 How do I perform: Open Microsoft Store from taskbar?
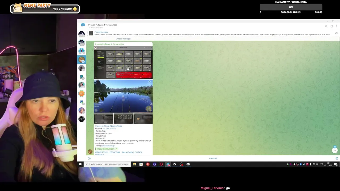coord(141,164)
